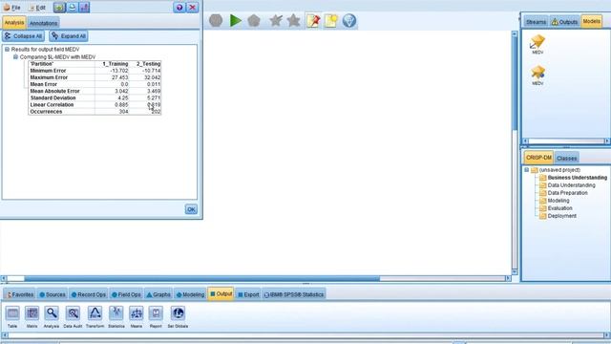Click the Collapse All button
This screenshot has width=611, height=344.
pyautogui.click(x=23, y=36)
